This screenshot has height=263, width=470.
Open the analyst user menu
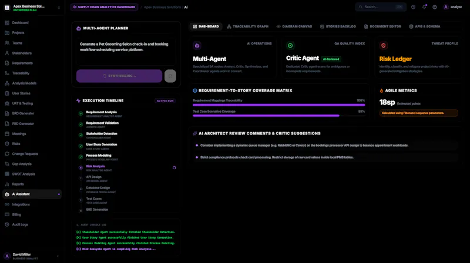pos(452,7)
